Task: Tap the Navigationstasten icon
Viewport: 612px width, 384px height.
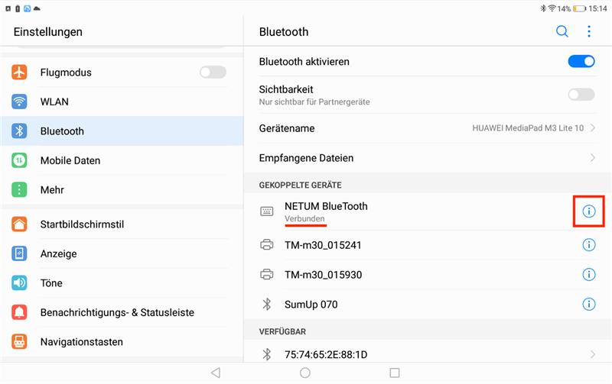Action: point(19,341)
